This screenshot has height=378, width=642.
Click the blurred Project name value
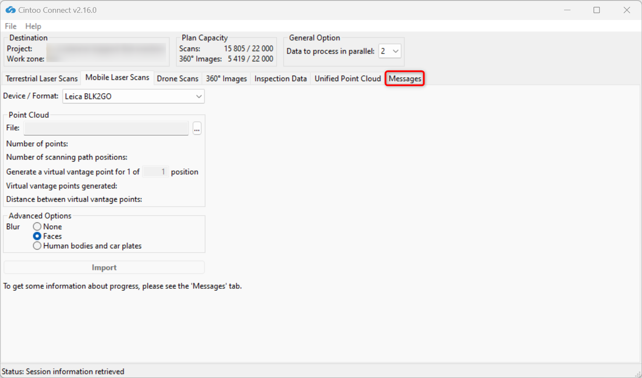tap(106, 48)
